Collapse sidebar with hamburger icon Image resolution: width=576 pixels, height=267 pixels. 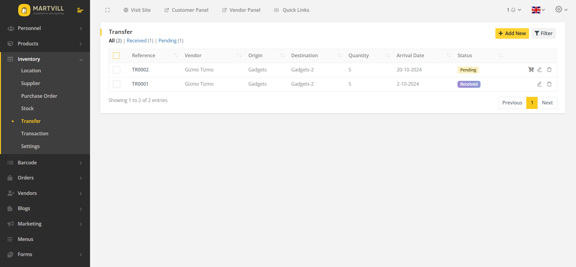pos(80,10)
